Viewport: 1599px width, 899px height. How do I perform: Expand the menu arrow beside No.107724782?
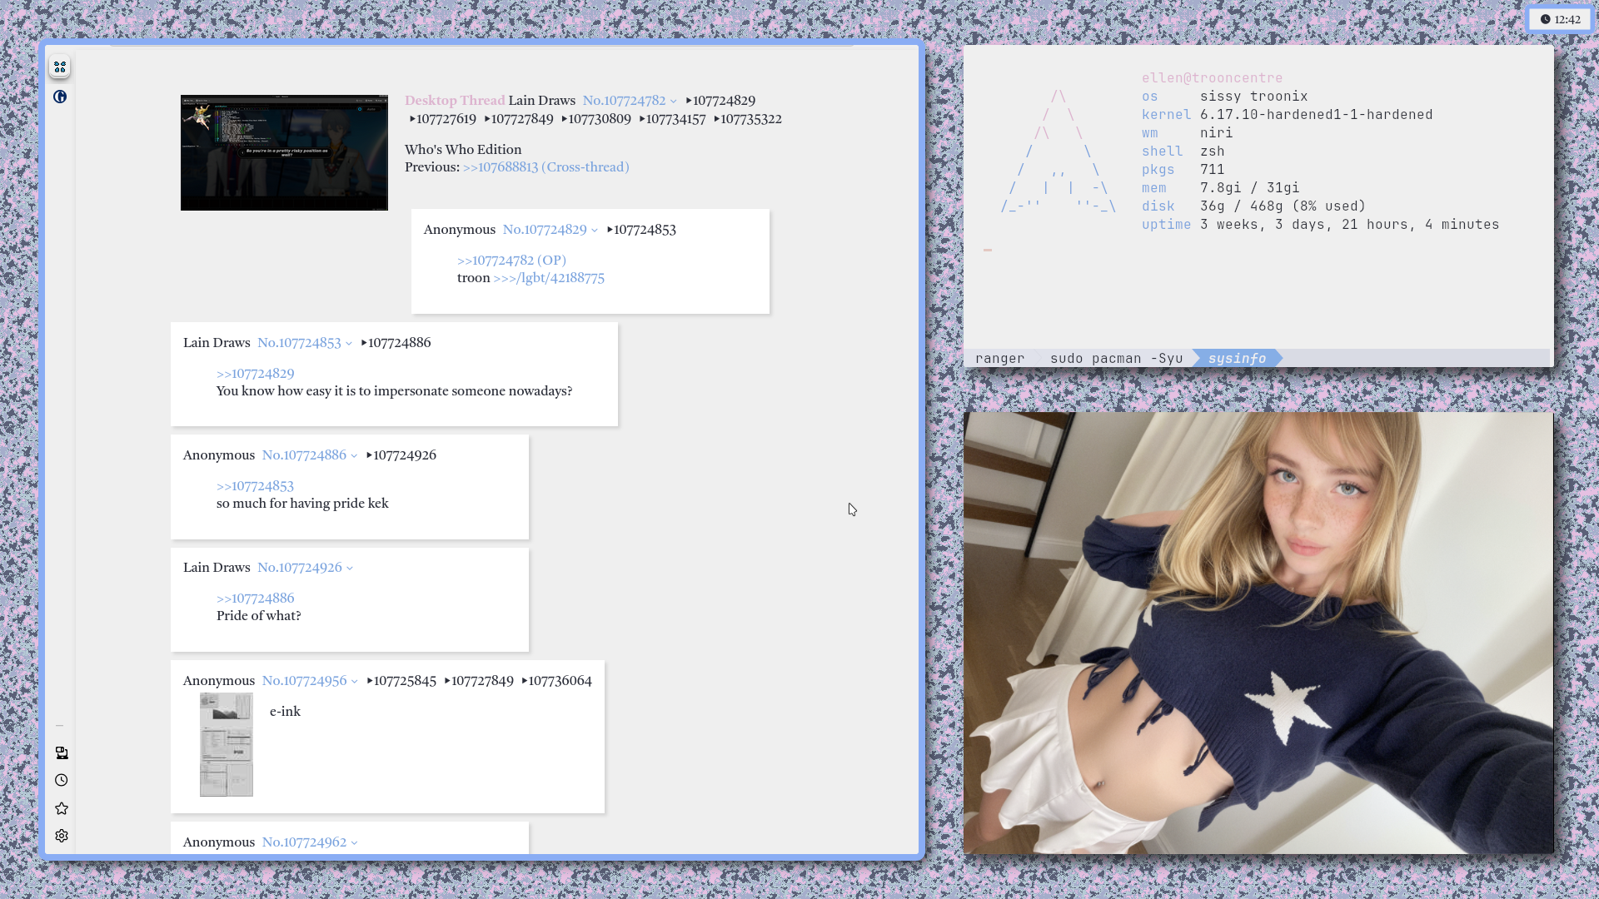pyautogui.click(x=674, y=102)
